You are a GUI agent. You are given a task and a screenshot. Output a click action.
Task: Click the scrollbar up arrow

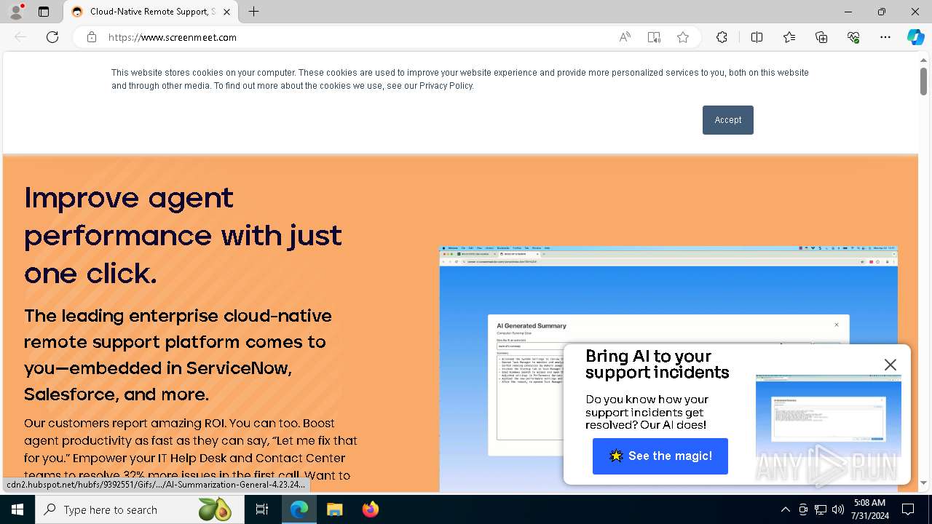(923, 59)
